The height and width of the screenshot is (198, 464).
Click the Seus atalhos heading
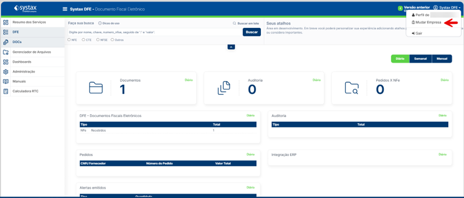tap(278, 23)
